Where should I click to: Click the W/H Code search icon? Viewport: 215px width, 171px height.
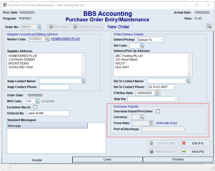coord(37,101)
